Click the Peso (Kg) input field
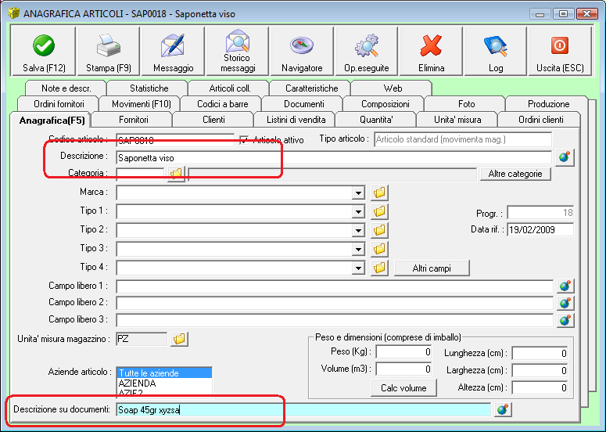 tap(403, 352)
